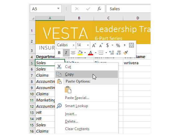The image size is (173, 136).
Task: Click the Merge and Center icon
Action: [x=131, y=45]
